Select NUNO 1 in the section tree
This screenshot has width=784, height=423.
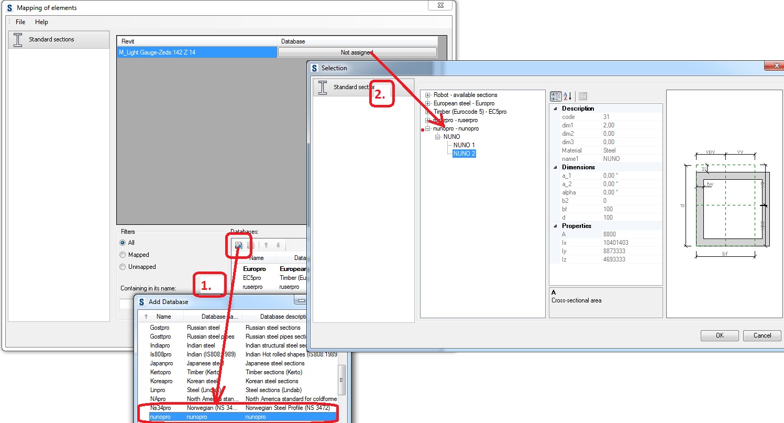click(x=464, y=145)
